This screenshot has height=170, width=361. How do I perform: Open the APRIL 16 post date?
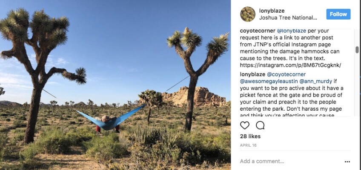click(248, 145)
